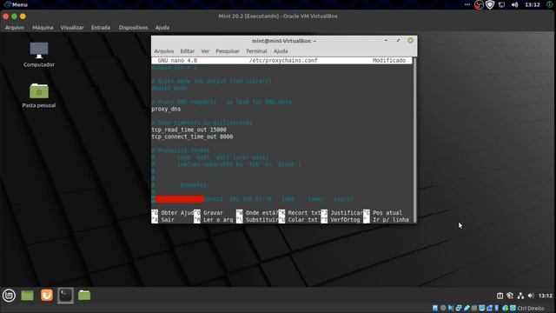Viewport: 556px width, 313px height.
Task: Click the round red-black host tray icon
Action: (x=479, y=4)
